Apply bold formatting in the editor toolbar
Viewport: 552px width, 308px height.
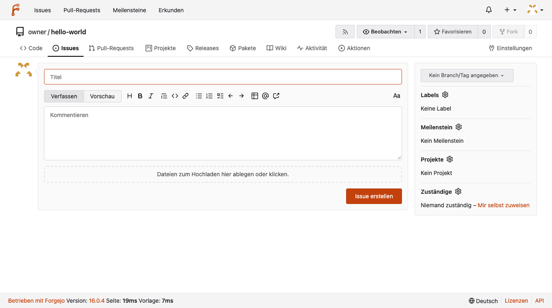pyautogui.click(x=140, y=96)
